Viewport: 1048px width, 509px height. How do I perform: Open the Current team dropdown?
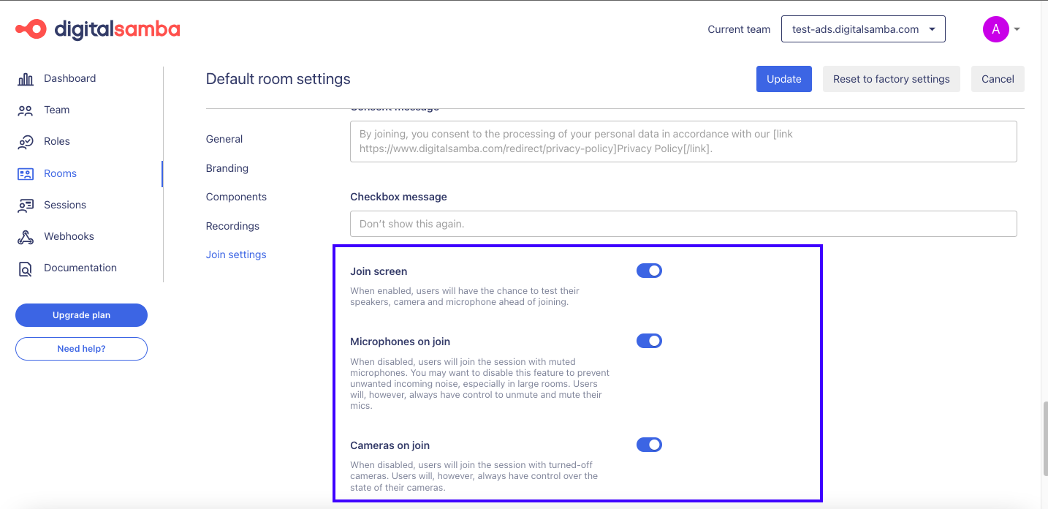point(863,29)
